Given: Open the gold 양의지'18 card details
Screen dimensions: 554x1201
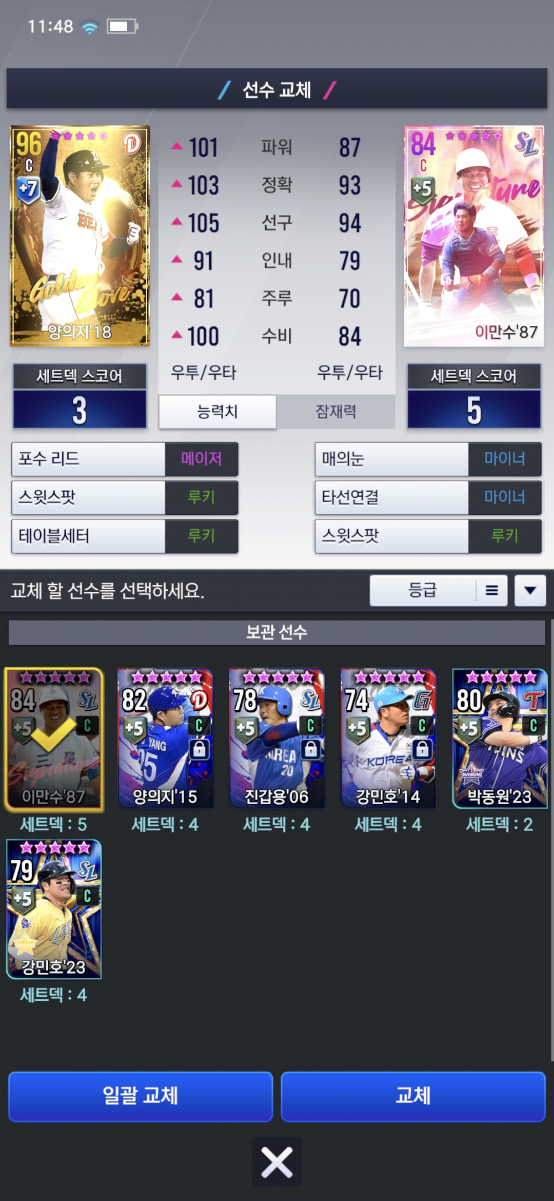Looking at the screenshot, I should 80,236.
